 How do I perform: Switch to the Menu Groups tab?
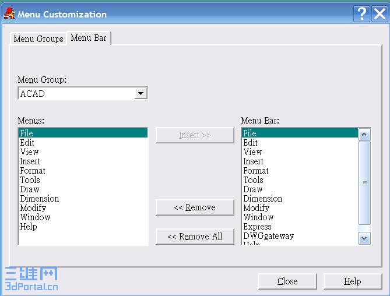point(38,39)
